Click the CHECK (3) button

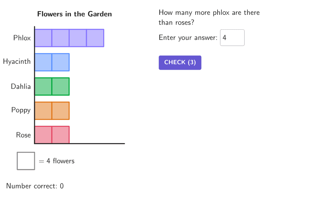(x=180, y=63)
